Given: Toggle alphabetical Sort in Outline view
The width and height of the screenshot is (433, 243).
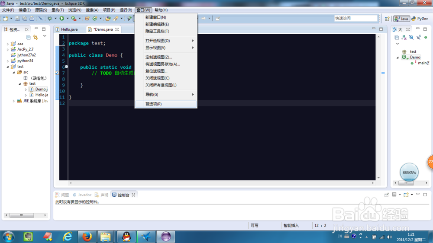Looking at the screenshot, I should 404,38.
